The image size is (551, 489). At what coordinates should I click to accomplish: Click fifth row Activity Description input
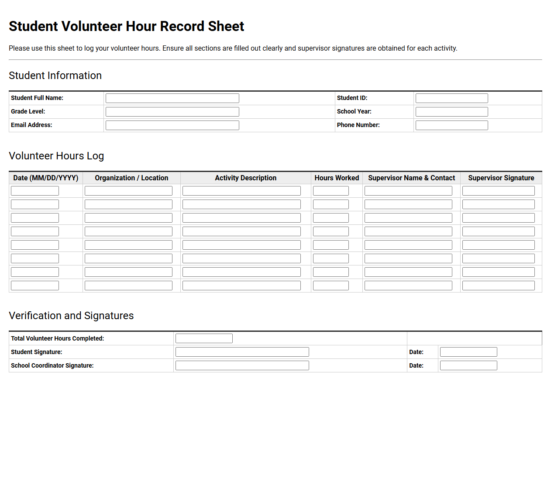pos(241,245)
